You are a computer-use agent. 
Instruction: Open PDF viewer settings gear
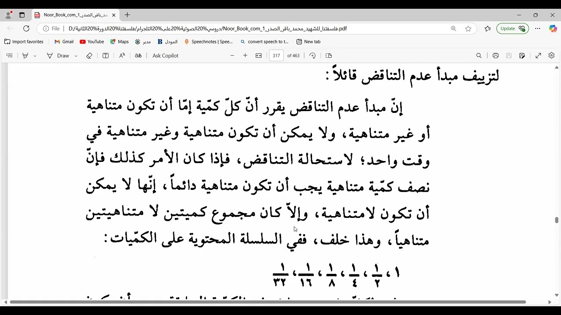(x=551, y=56)
